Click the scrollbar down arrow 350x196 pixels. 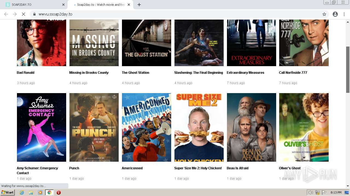click(348, 186)
